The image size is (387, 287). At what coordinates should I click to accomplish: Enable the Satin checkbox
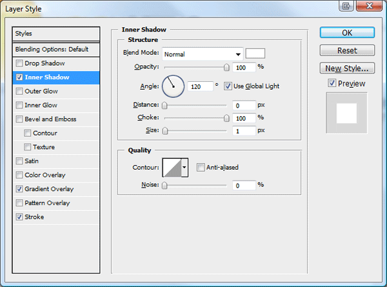[19, 161]
